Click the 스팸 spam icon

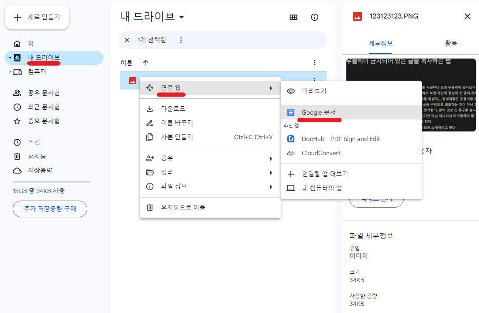[16, 142]
